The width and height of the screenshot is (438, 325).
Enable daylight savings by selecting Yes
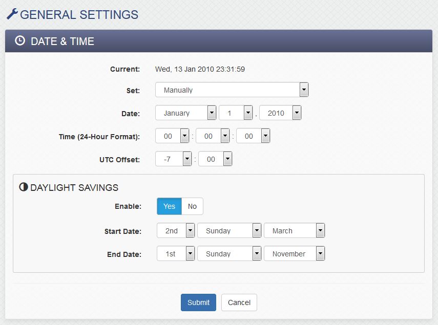tap(169, 206)
